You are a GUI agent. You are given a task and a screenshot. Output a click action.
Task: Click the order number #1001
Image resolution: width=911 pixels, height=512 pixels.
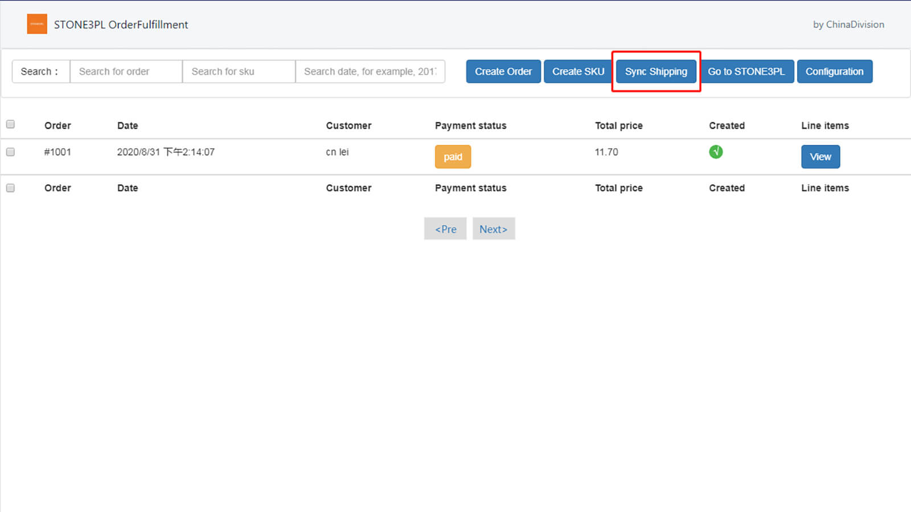58,152
